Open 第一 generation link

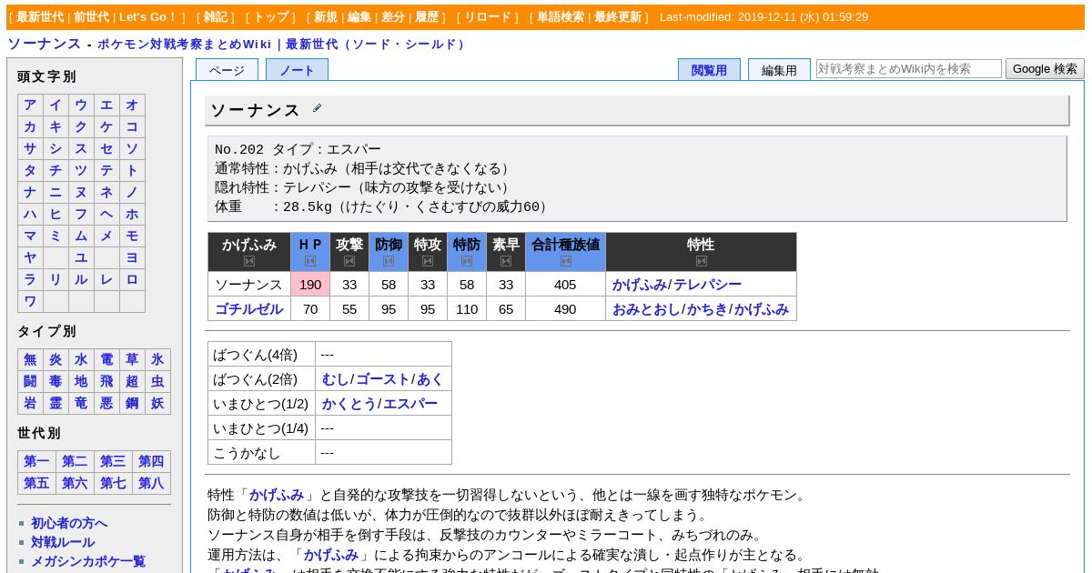click(36, 462)
